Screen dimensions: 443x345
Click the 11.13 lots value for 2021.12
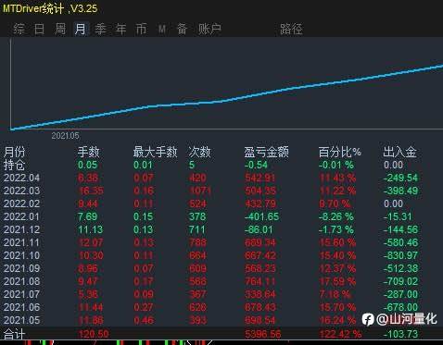[x=91, y=229]
